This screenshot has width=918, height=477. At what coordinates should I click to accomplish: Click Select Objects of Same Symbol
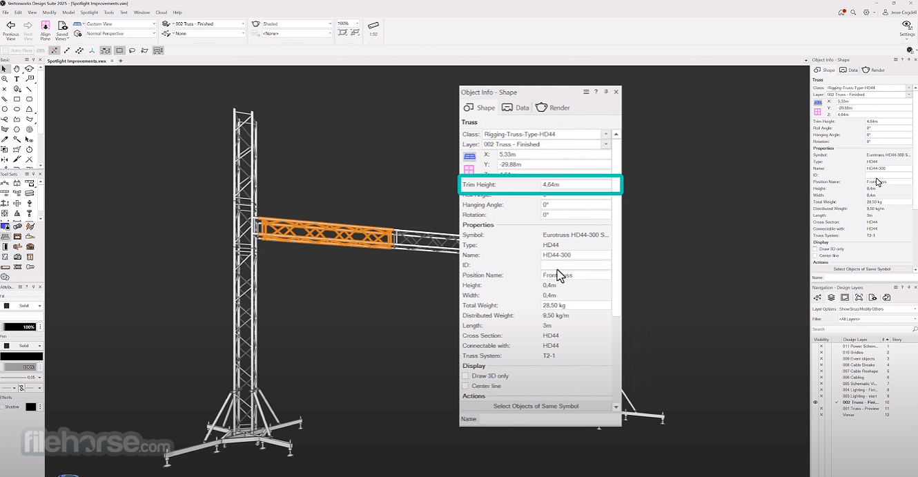[536, 406]
